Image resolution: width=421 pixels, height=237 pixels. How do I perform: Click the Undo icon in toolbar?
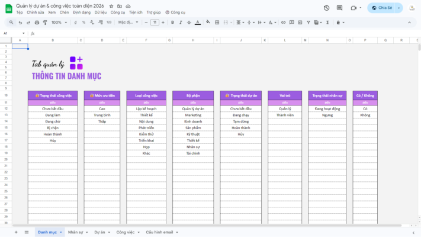(x=20, y=23)
